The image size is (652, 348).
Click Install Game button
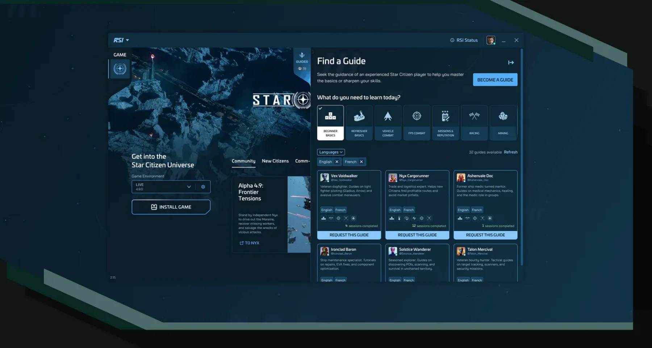(x=171, y=207)
